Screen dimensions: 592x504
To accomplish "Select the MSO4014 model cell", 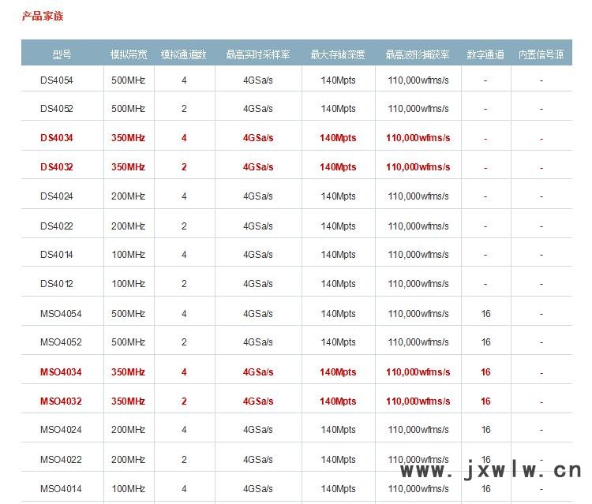I will click(x=61, y=489).
